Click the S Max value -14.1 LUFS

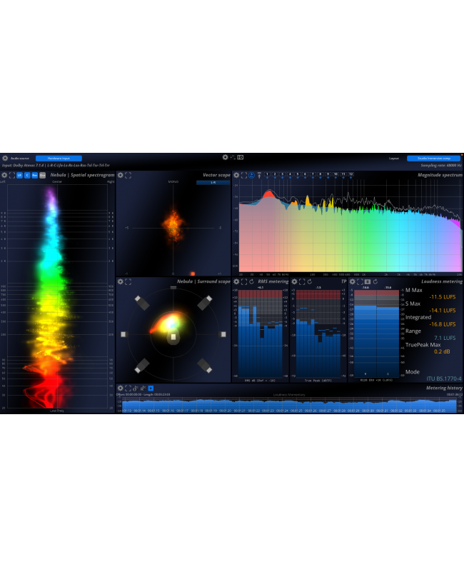click(443, 311)
